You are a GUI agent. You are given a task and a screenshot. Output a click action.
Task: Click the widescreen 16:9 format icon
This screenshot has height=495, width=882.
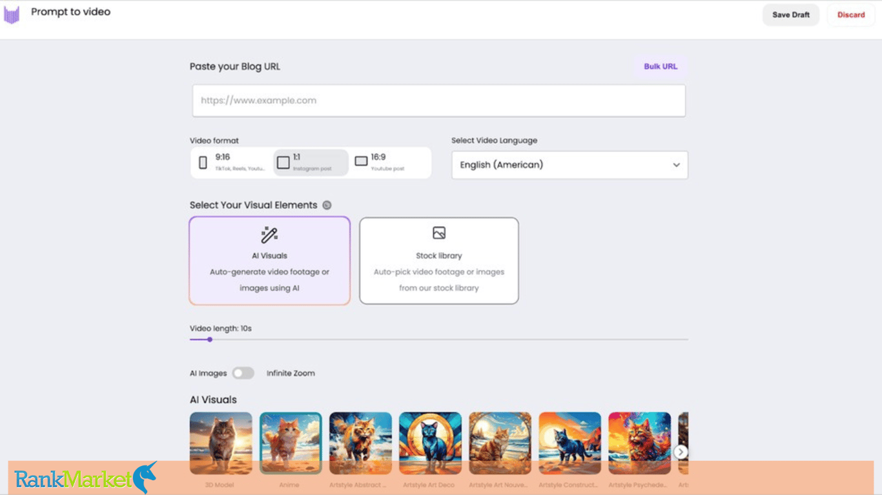pos(361,161)
